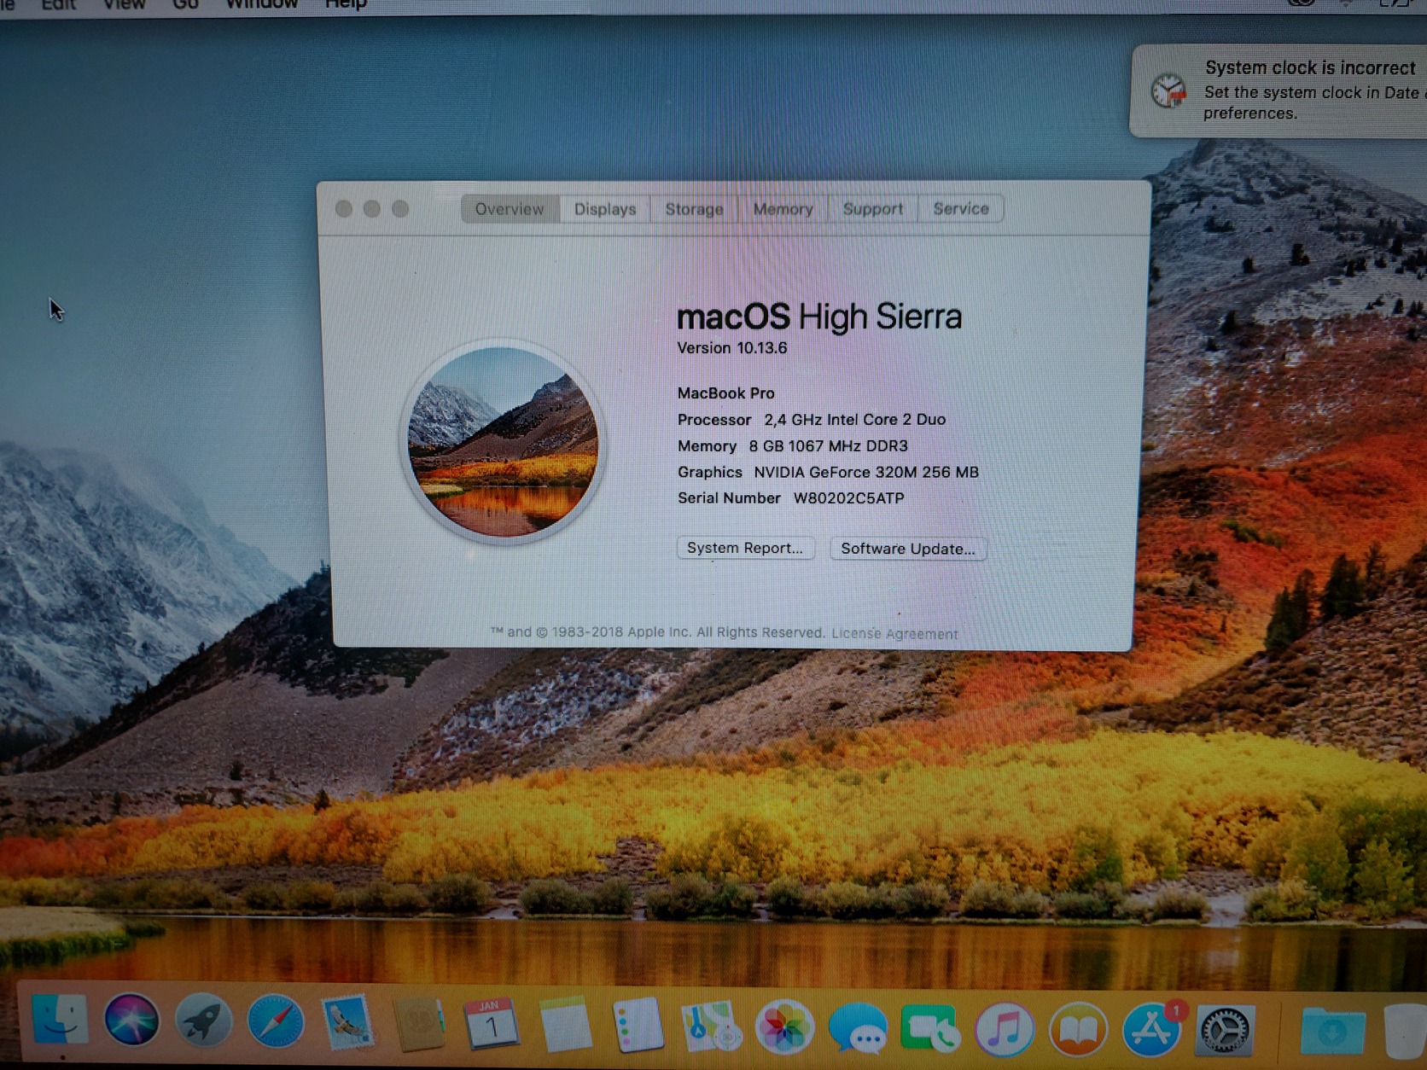This screenshot has height=1070, width=1427.
Task: Open the Storage tab
Action: [x=694, y=209]
